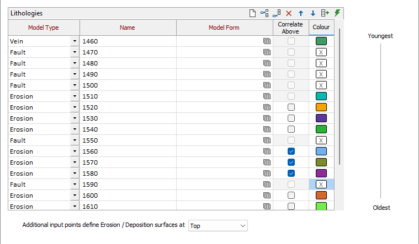
Task: Click the add column icon with plus
Action: (325, 13)
